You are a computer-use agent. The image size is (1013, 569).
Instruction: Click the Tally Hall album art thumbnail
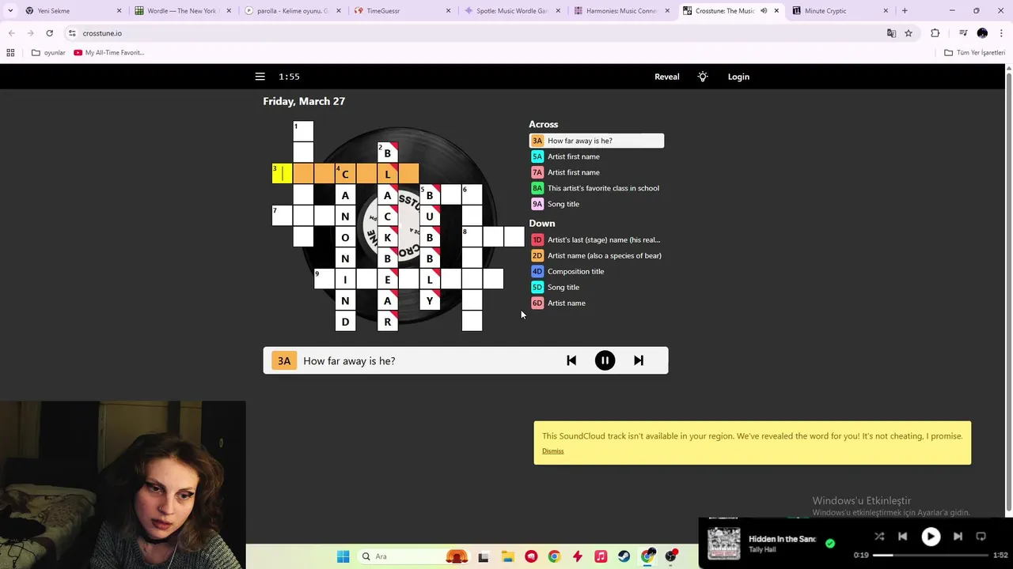pyautogui.click(x=723, y=544)
